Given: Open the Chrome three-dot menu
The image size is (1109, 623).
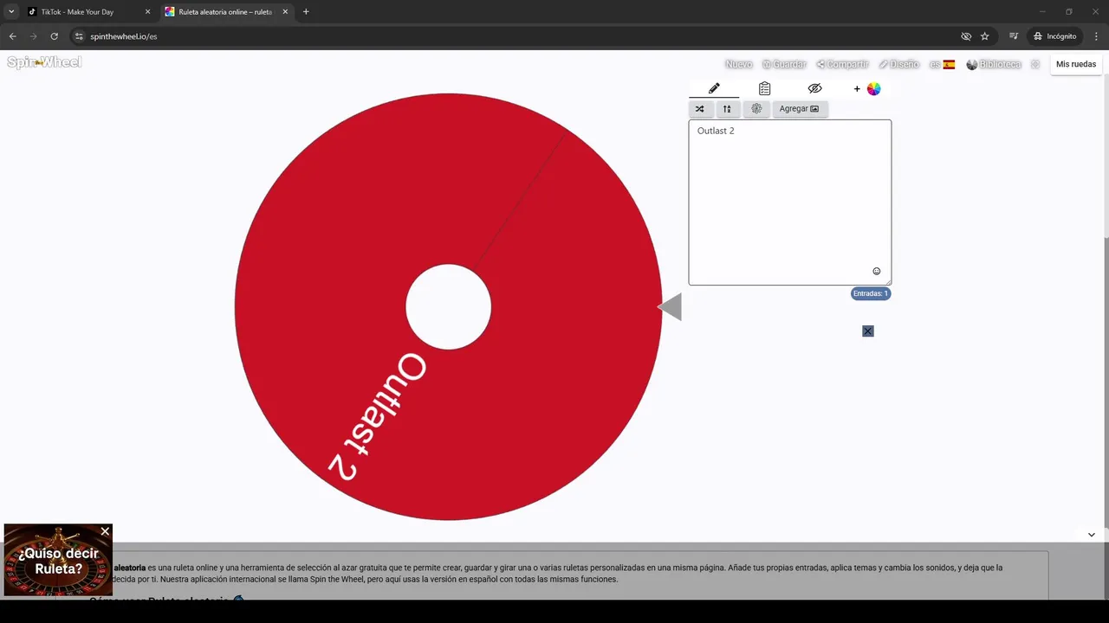Looking at the screenshot, I should pos(1097,36).
